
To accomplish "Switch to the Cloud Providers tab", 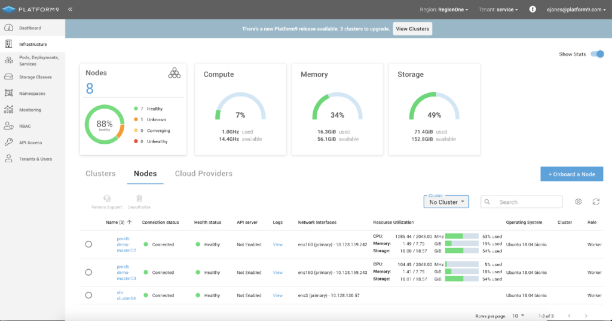I will coord(203,174).
